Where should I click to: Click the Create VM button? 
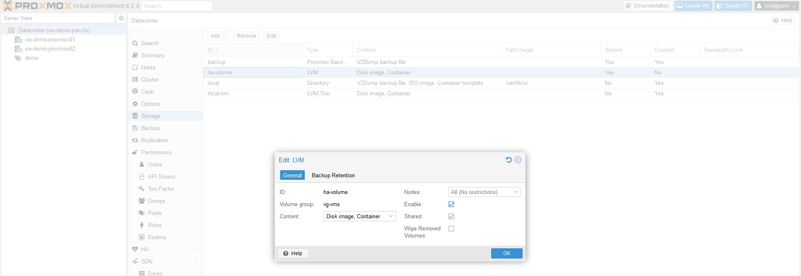coord(693,6)
